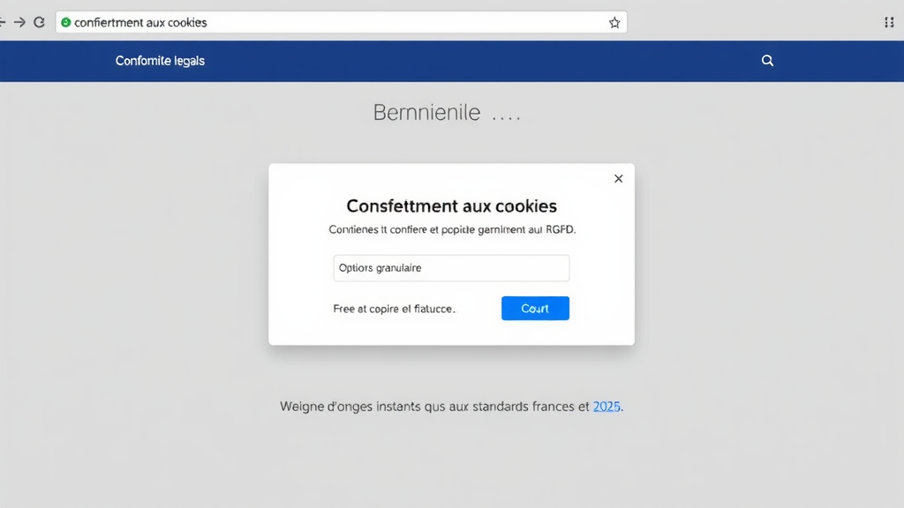This screenshot has height=508, width=904.
Task: Open the green site security badge
Action: [65, 22]
